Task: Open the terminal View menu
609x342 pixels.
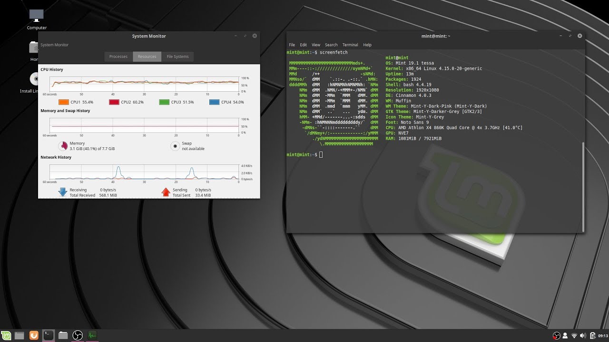Action: [x=316, y=45]
